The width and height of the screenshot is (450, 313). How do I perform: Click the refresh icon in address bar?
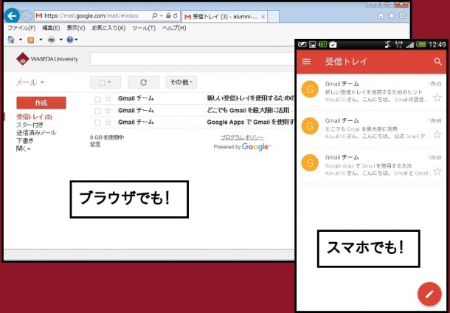176,16
